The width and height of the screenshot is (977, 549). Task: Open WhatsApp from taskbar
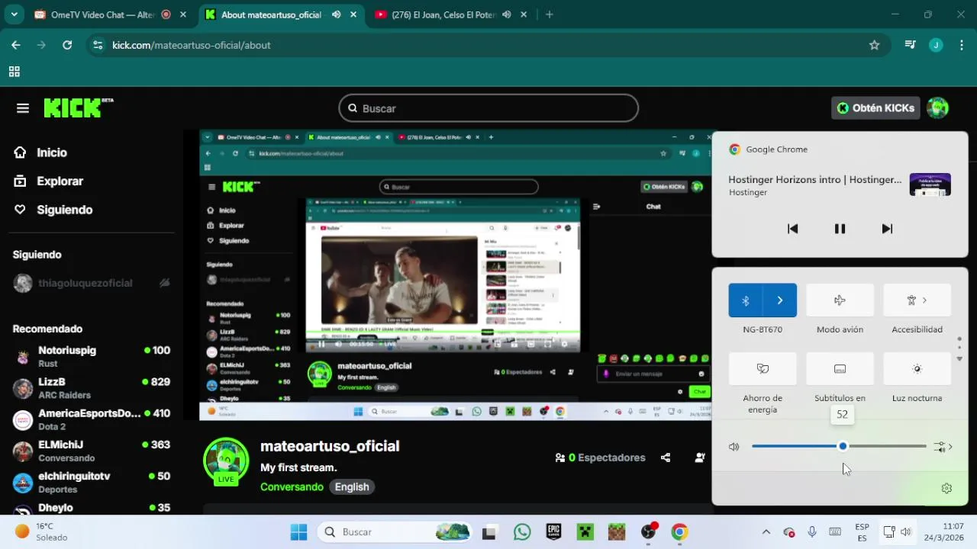(522, 532)
